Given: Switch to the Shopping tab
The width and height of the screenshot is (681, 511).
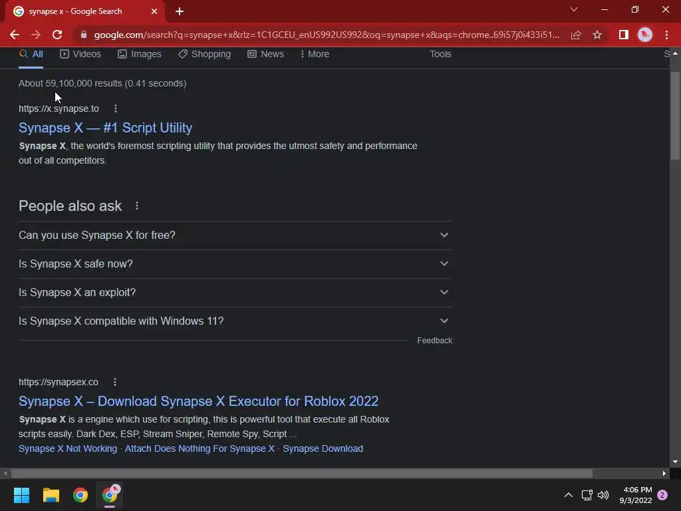Looking at the screenshot, I should [x=204, y=54].
